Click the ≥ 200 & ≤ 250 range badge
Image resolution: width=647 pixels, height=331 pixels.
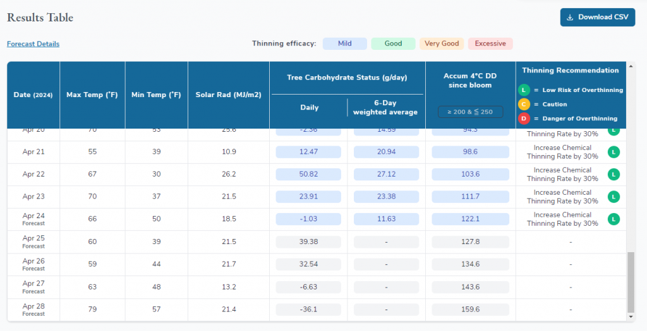(x=471, y=112)
